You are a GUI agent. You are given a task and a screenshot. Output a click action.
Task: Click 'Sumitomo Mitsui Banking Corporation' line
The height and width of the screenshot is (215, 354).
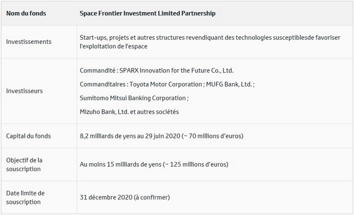point(134,98)
